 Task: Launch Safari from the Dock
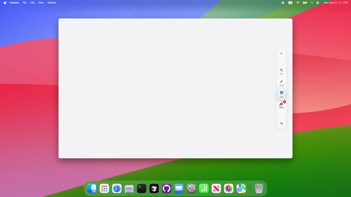click(x=117, y=188)
